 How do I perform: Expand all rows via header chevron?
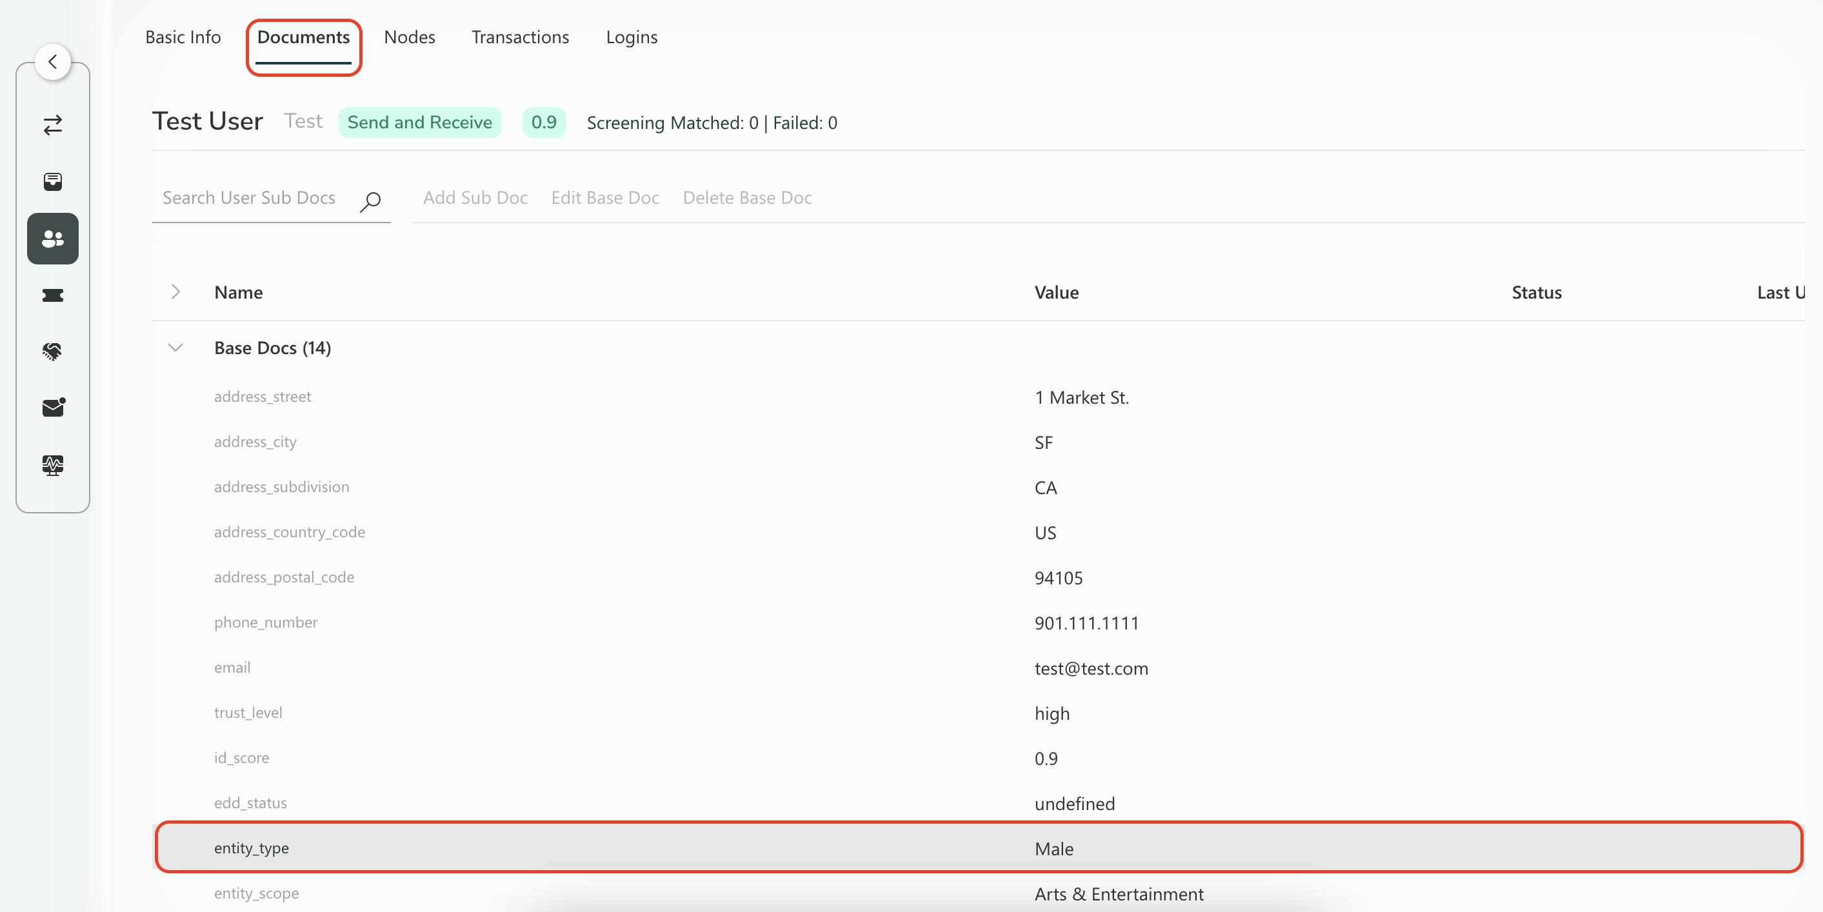[x=176, y=292]
